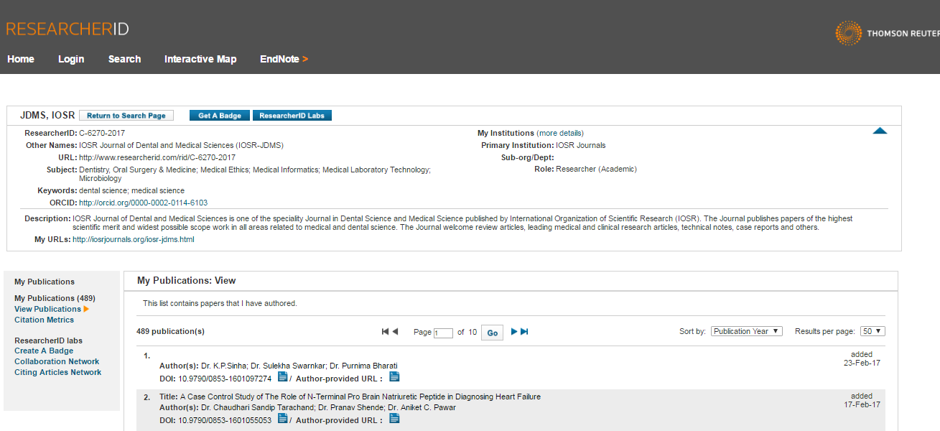Viewport: 940px width, 431px height.
Task: Open DOI document icon for publication 2
Action: (x=283, y=418)
